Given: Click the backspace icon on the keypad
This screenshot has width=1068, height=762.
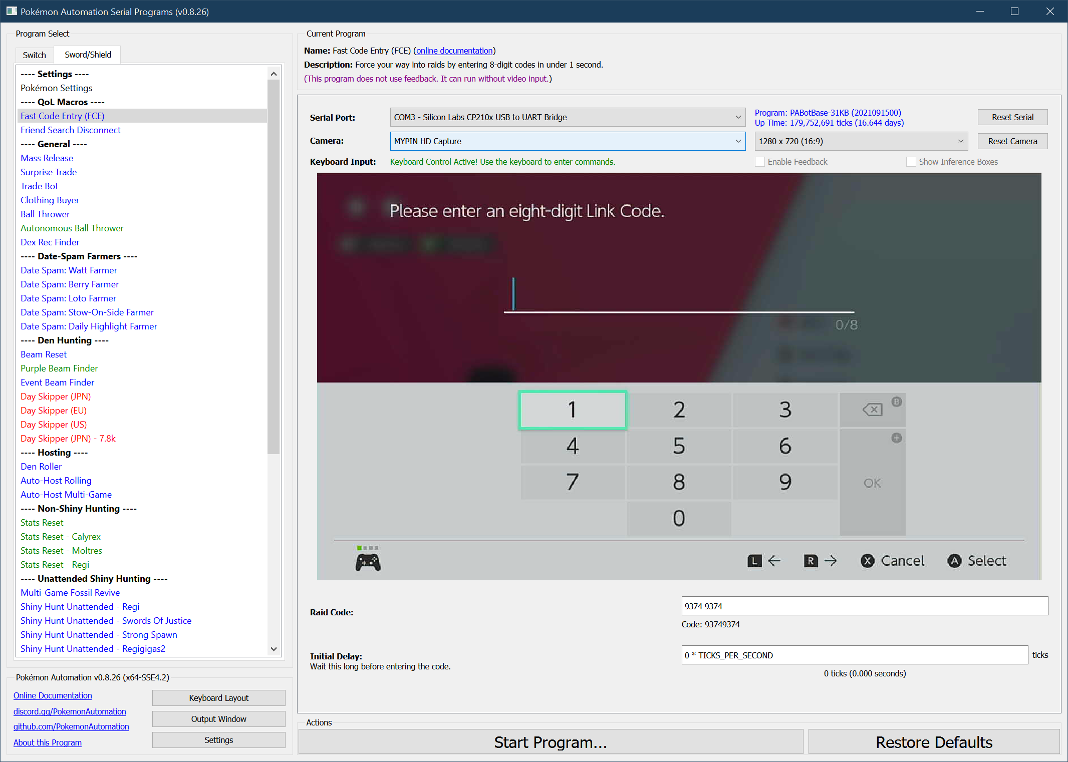Looking at the screenshot, I should click(x=872, y=410).
